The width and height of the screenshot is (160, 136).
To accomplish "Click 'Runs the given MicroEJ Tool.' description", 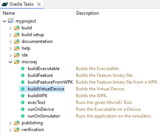I will tap(104, 102).
